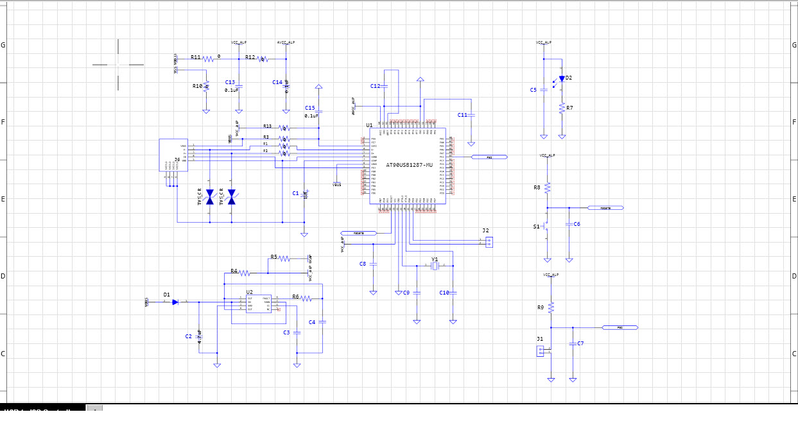798x421 pixels.
Task: Select the J2 header connector symbol
Action: (489, 242)
